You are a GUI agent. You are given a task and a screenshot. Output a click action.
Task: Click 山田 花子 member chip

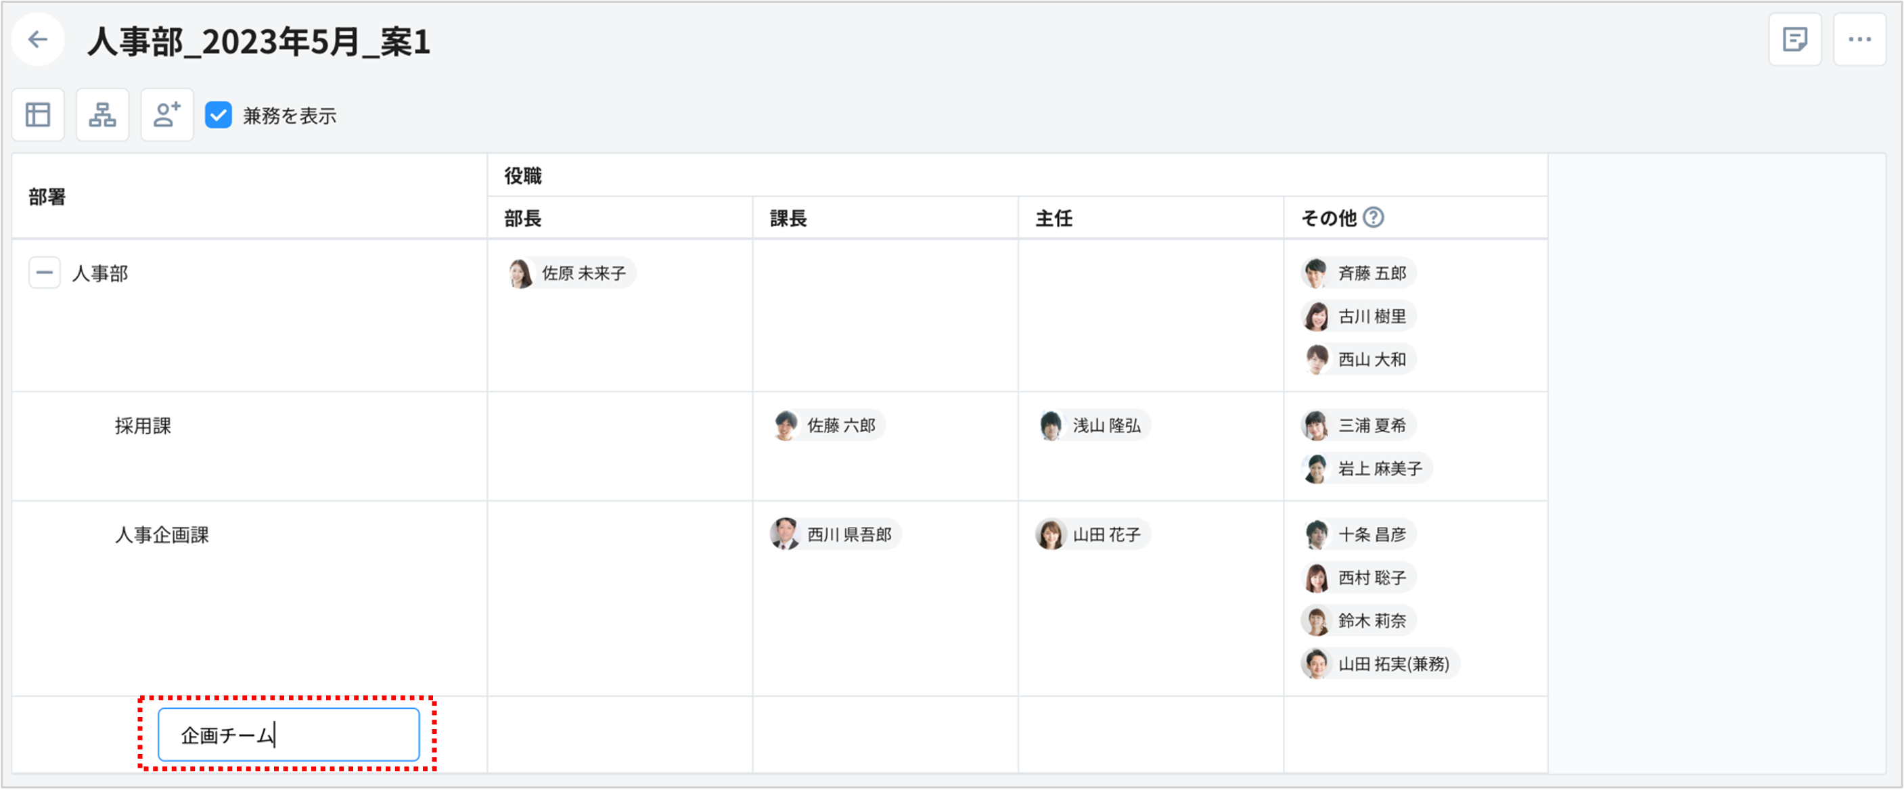1093,534
